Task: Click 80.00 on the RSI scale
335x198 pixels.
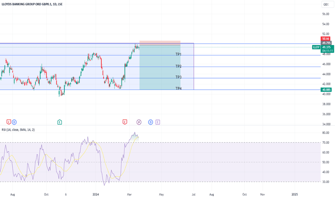Action: point(326,133)
